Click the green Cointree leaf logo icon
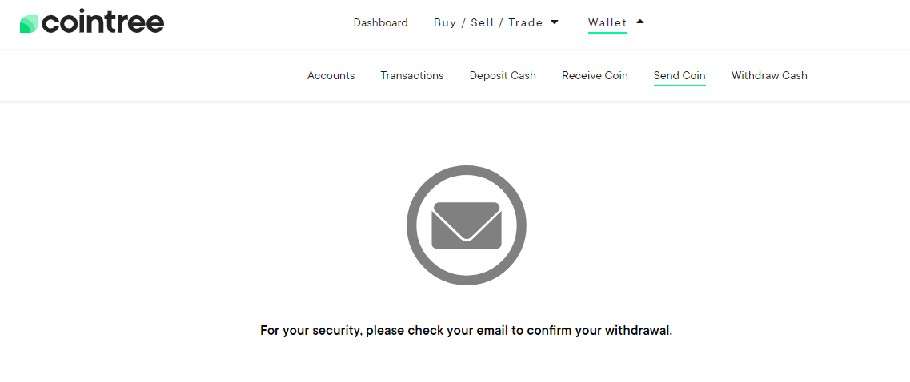 pyautogui.click(x=29, y=24)
